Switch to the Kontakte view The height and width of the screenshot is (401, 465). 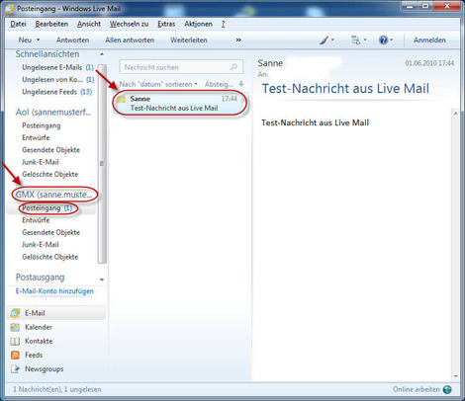click(32, 342)
